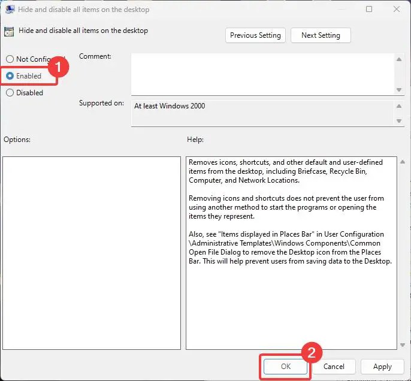Click the 'Comment:' label

[x=95, y=56]
